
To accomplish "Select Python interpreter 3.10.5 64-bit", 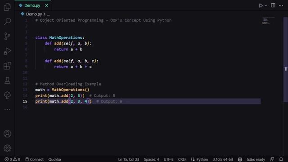I will [x=223, y=159].
